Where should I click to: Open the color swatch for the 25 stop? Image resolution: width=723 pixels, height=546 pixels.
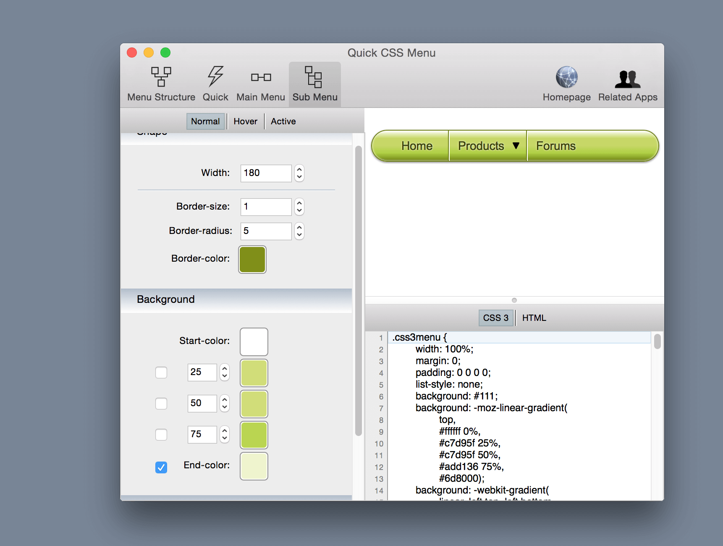pos(254,373)
